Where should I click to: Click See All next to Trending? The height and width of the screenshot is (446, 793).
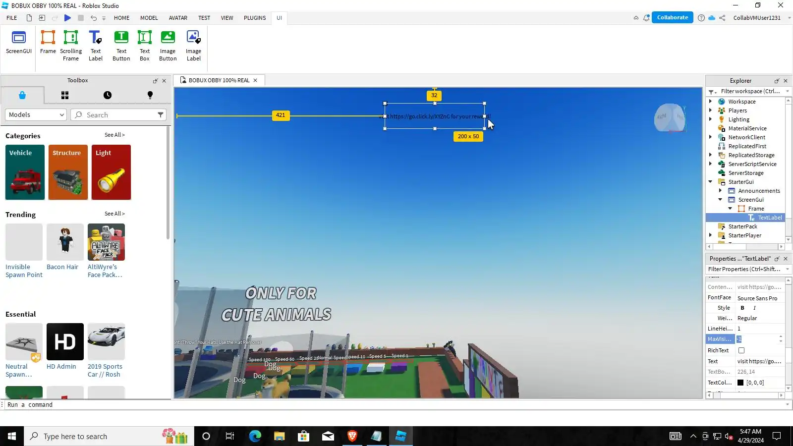(114, 214)
